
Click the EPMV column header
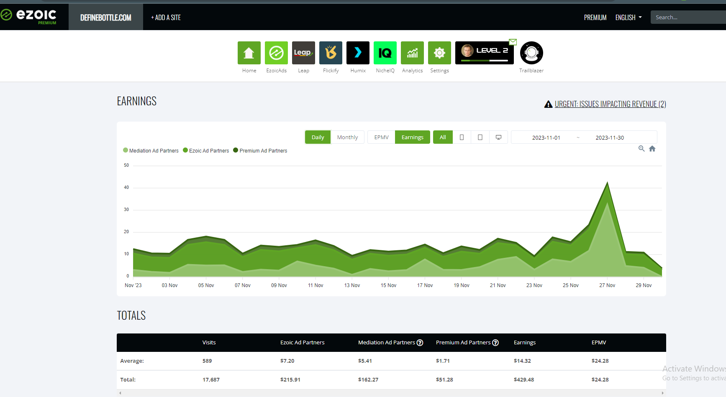pyautogui.click(x=599, y=343)
